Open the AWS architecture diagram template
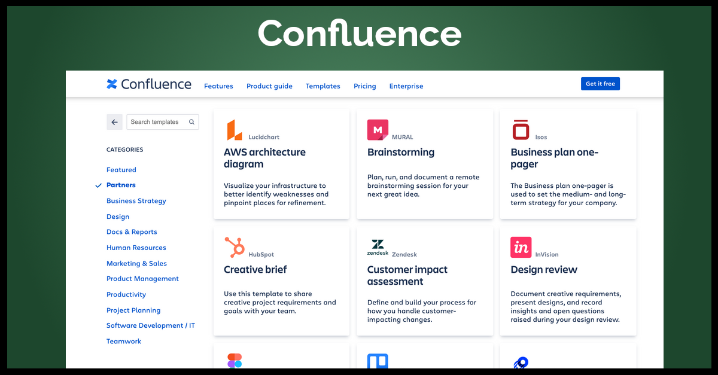This screenshot has height=375, width=718. pyautogui.click(x=264, y=158)
